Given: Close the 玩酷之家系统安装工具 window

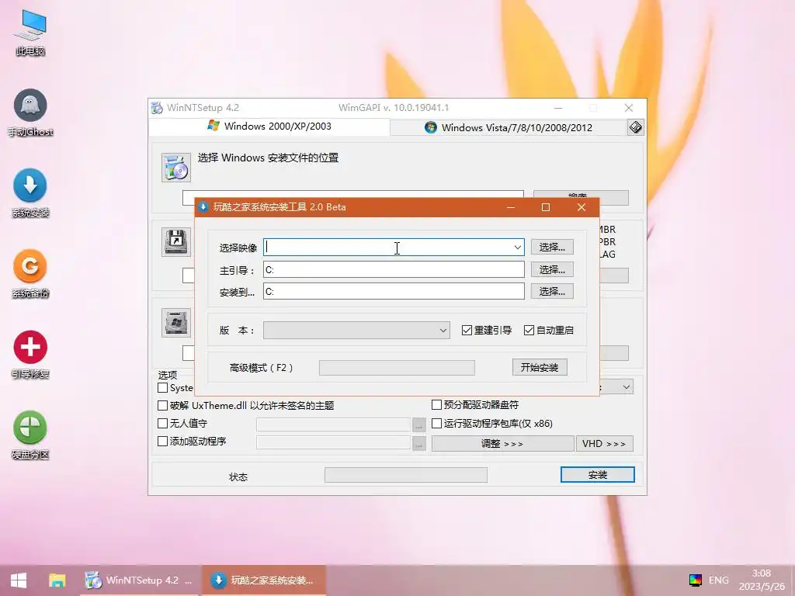Looking at the screenshot, I should click(x=581, y=206).
